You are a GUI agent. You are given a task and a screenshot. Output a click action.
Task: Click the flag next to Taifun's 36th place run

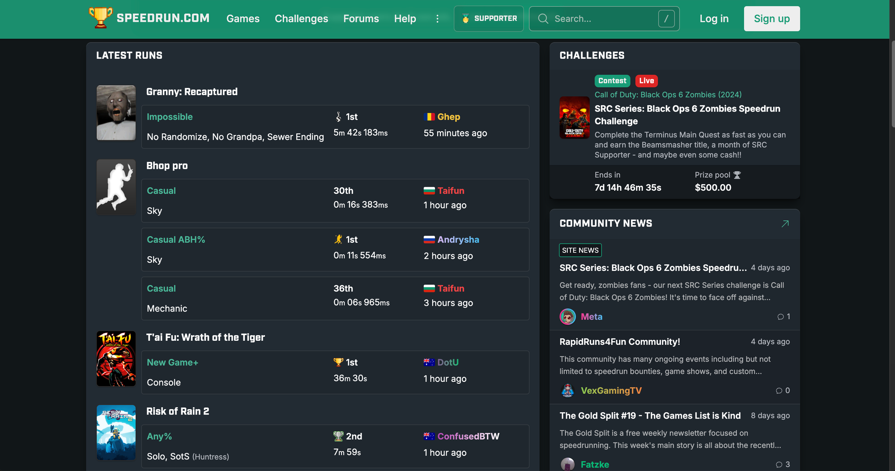pos(429,288)
